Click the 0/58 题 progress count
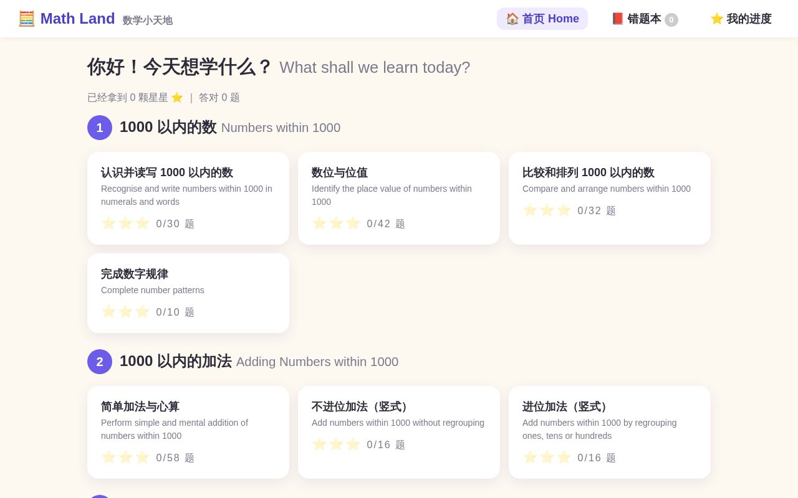This screenshot has width=798, height=498. coord(175,458)
